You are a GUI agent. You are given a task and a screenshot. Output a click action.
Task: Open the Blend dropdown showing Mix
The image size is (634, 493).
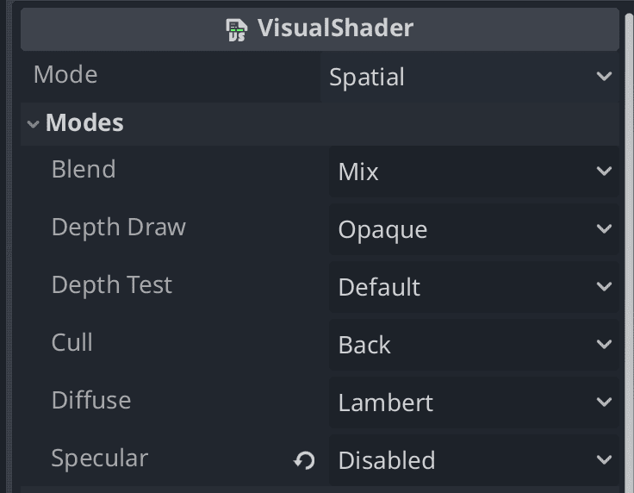pos(473,172)
